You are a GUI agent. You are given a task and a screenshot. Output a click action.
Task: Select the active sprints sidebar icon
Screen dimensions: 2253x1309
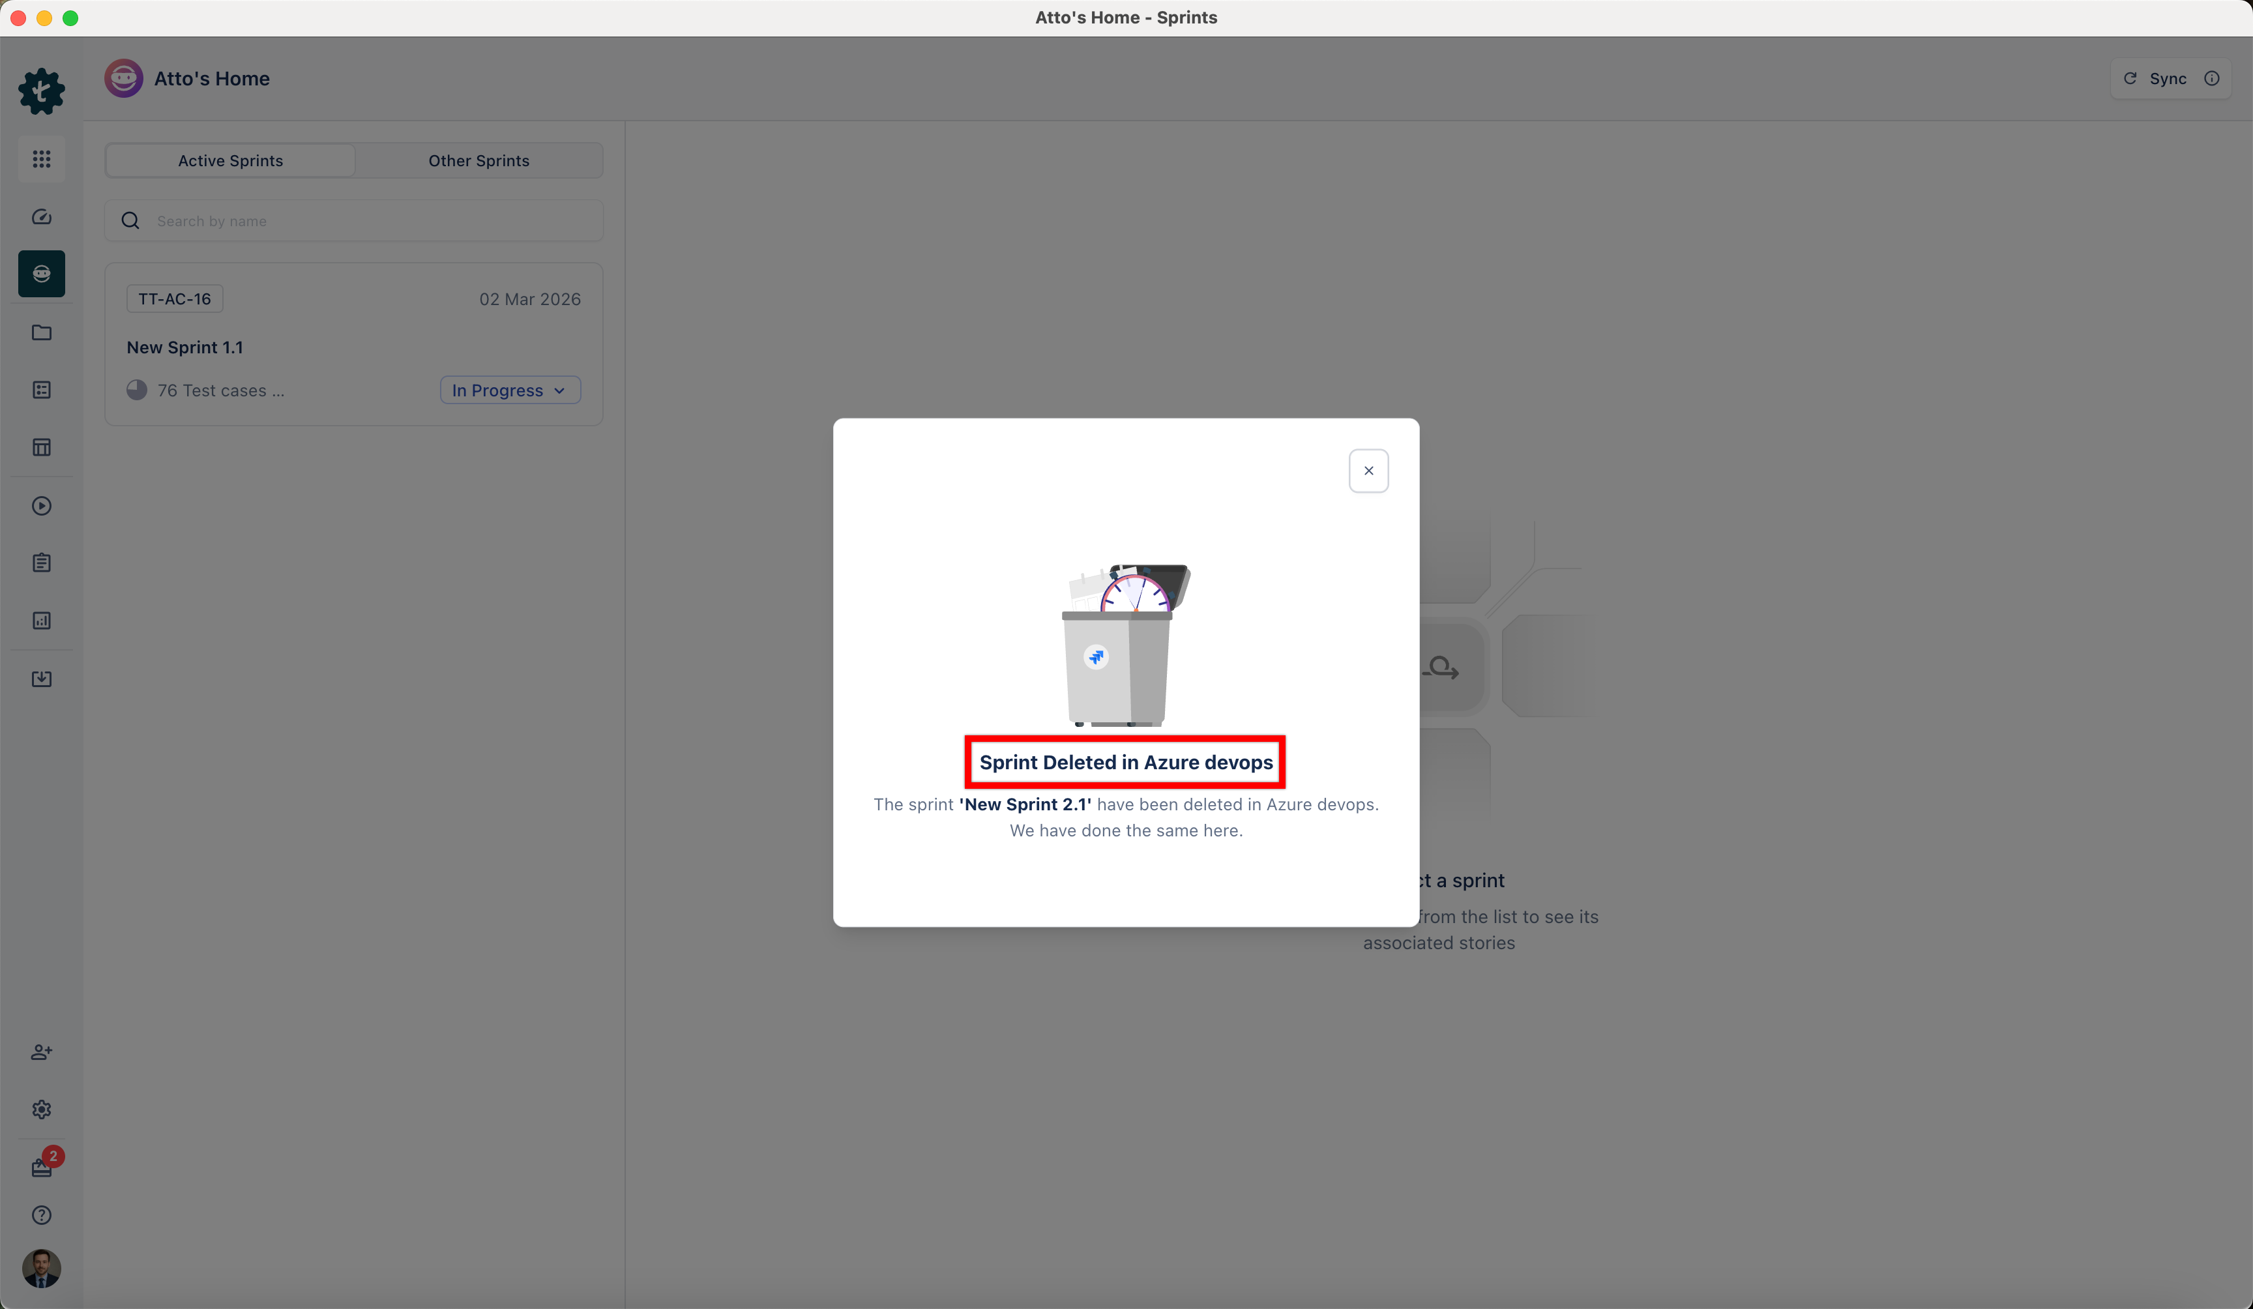[x=41, y=274]
